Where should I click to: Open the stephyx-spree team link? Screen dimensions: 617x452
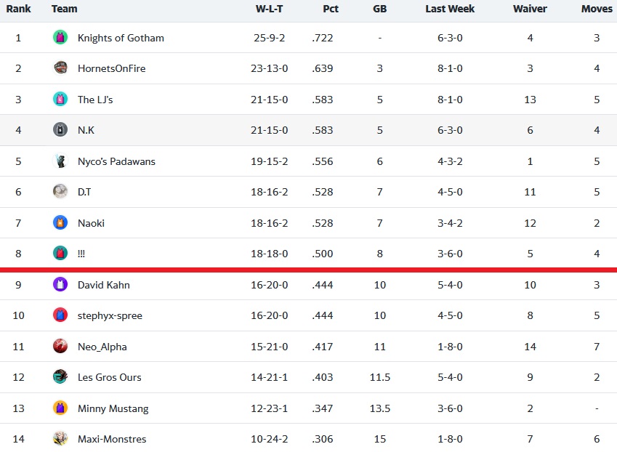(x=110, y=315)
